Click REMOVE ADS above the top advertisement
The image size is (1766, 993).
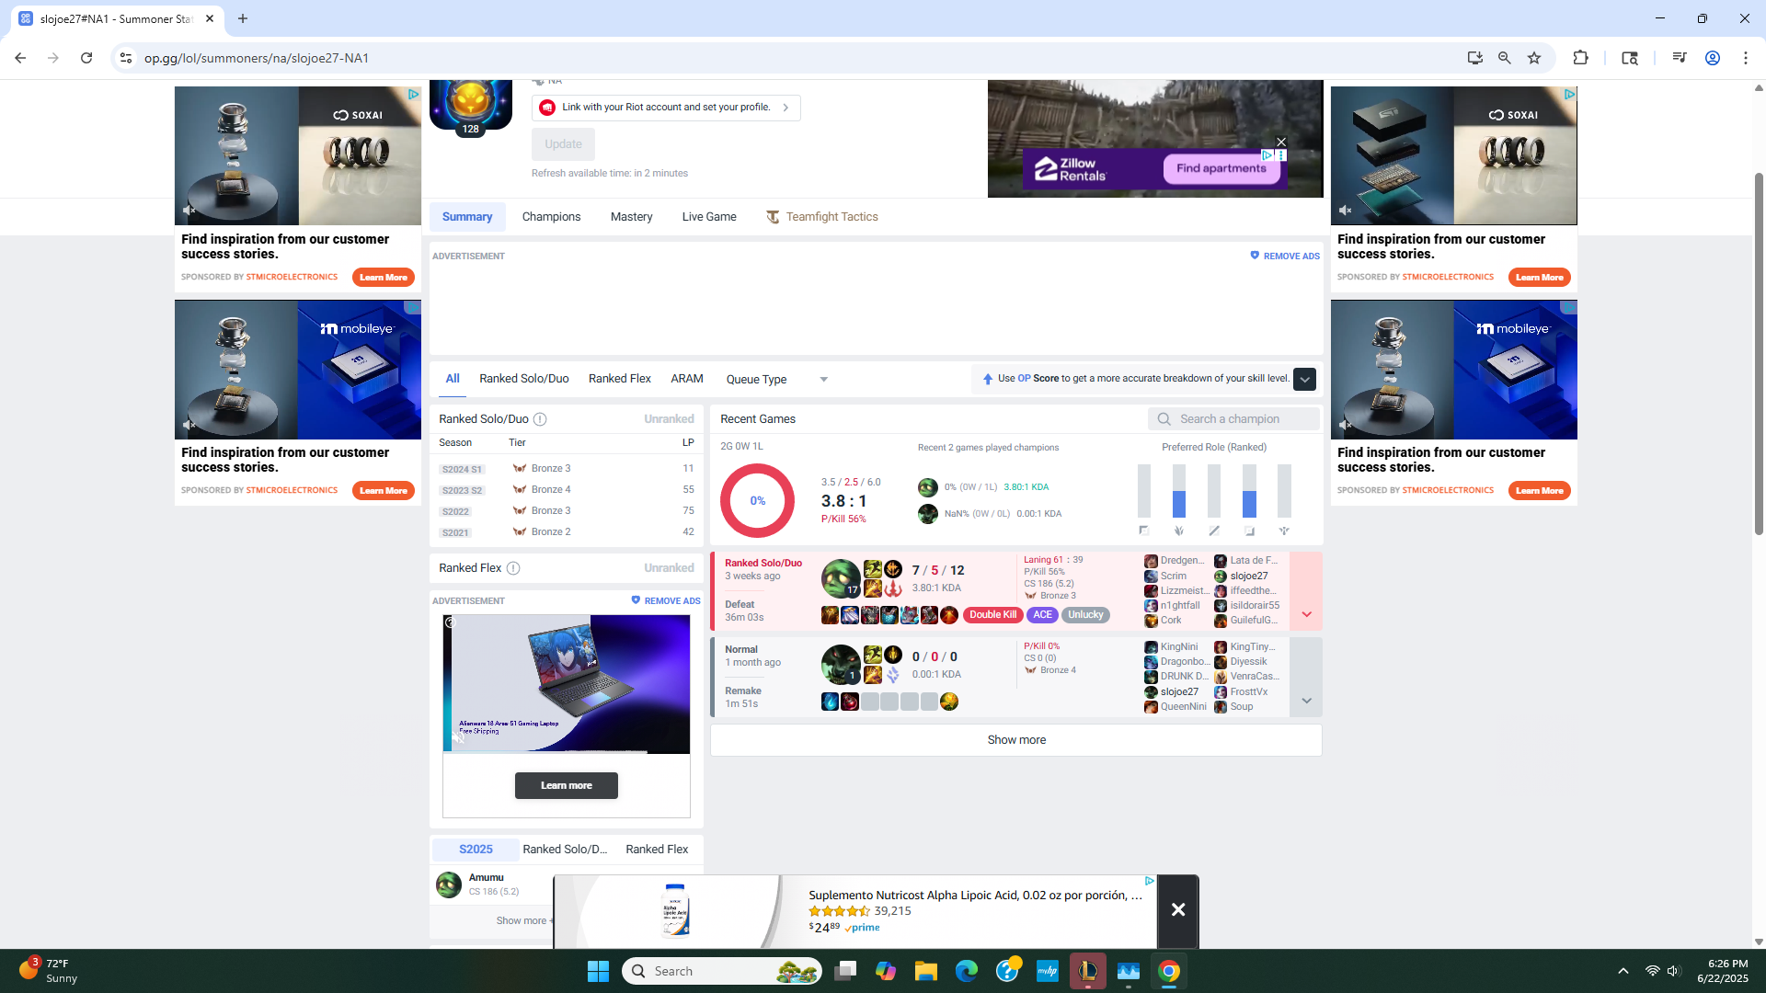[1284, 257]
